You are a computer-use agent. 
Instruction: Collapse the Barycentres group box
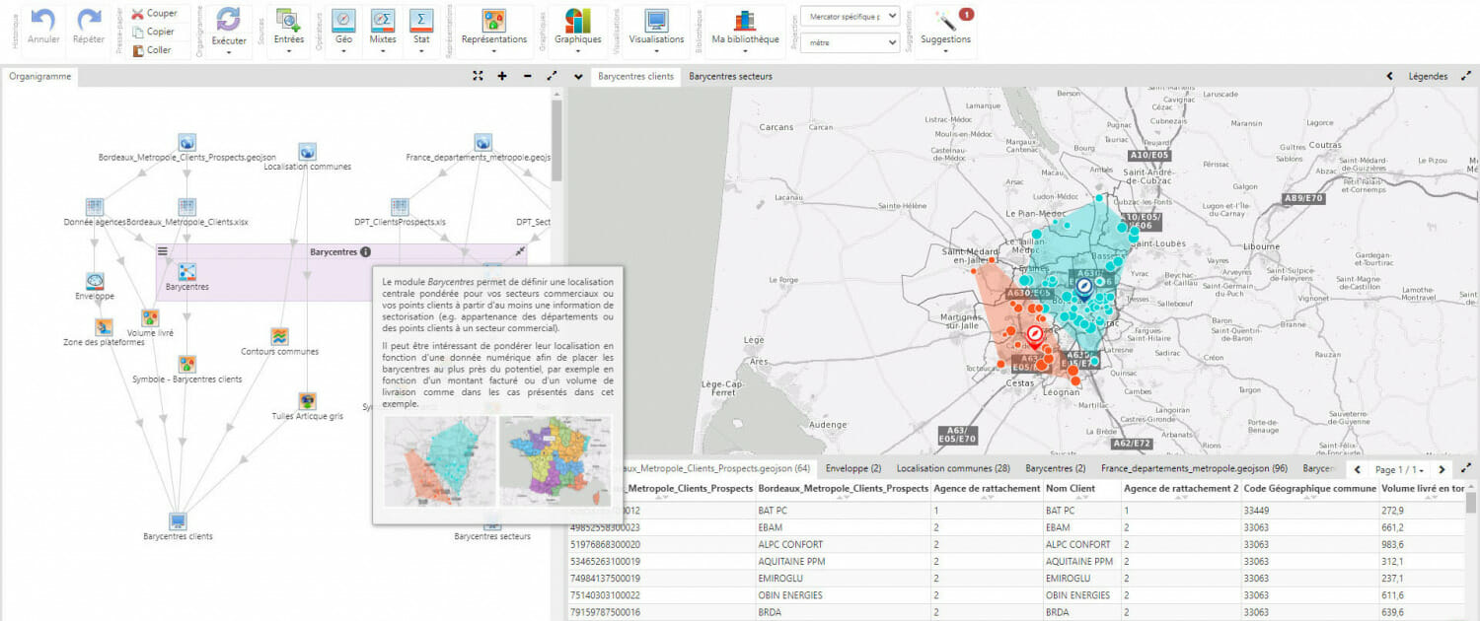pyautogui.click(x=520, y=252)
